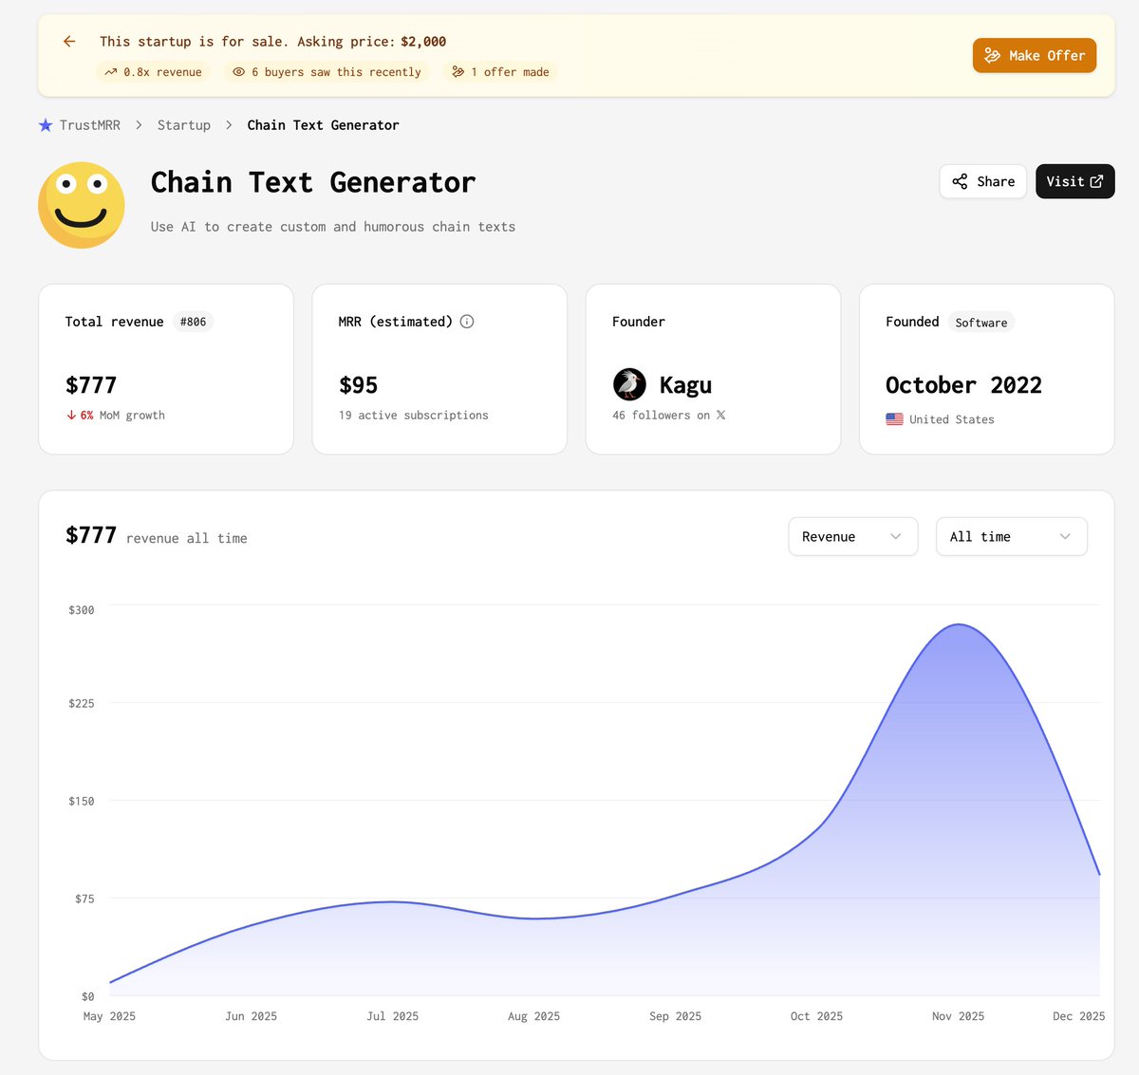
Task: Click the United States flag icon
Action: pyautogui.click(x=893, y=418)
